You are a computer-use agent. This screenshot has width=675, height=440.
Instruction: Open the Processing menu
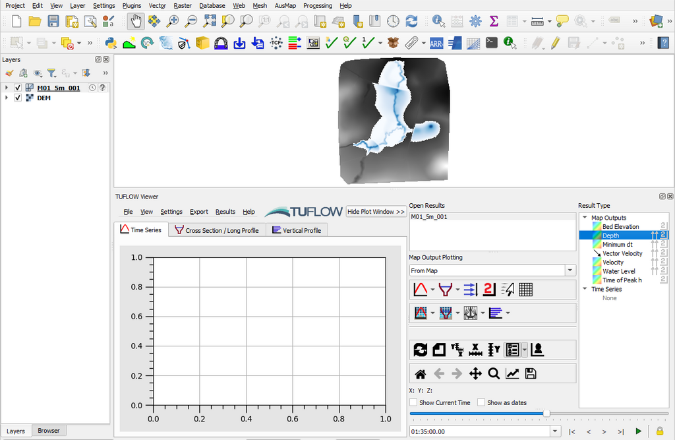coord(318,5)
